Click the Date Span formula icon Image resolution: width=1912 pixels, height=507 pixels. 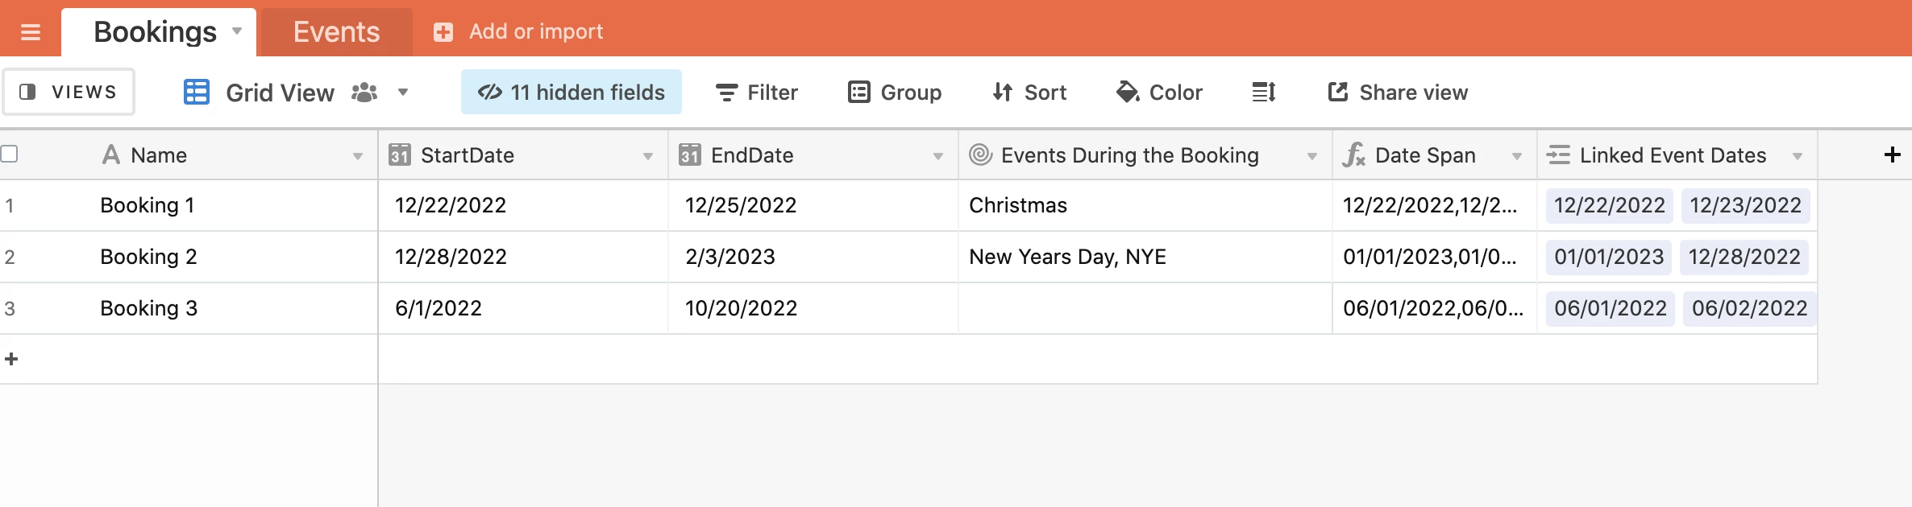(1353, 155)
